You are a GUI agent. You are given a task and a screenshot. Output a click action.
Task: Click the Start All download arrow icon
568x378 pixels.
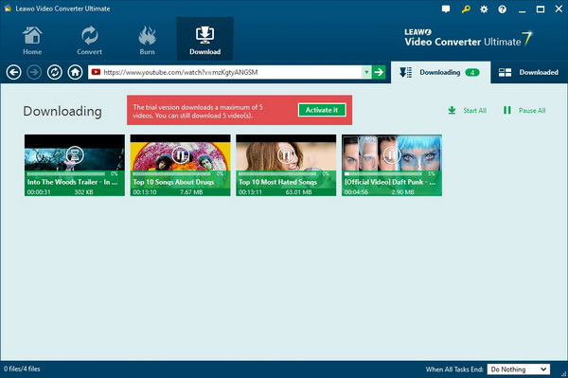(x=452, y=110)
